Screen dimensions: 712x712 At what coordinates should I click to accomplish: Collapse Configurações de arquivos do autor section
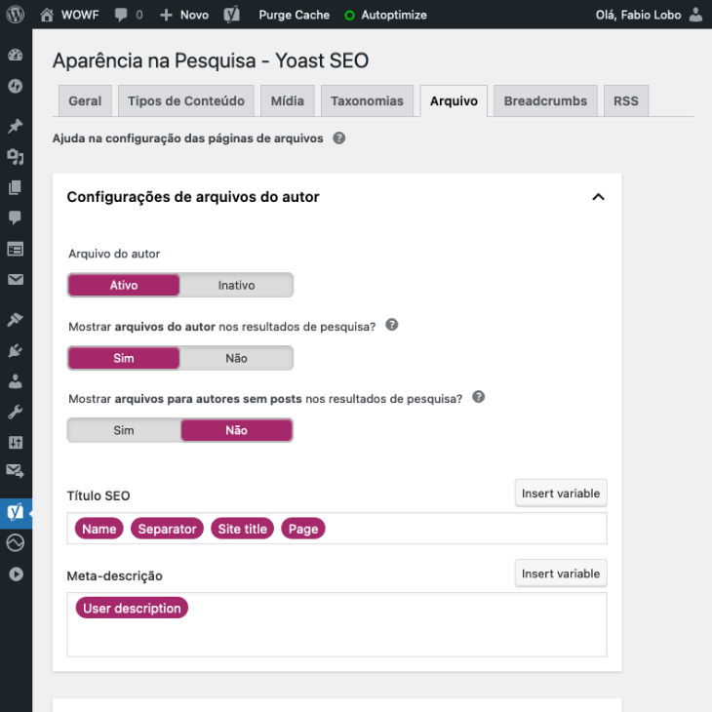click(x=598, y=197)
